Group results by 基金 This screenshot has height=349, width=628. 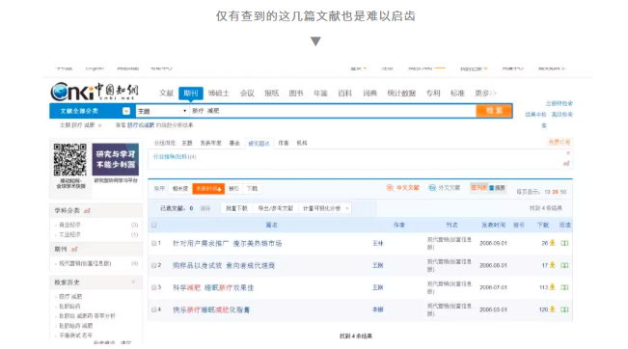point(234,143)
